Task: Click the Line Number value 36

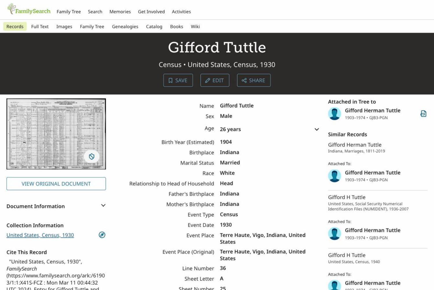Action: (x=223, y=268)
